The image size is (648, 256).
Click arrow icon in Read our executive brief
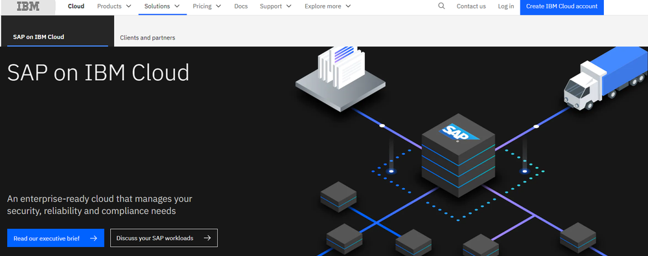[x=93, y=239]
